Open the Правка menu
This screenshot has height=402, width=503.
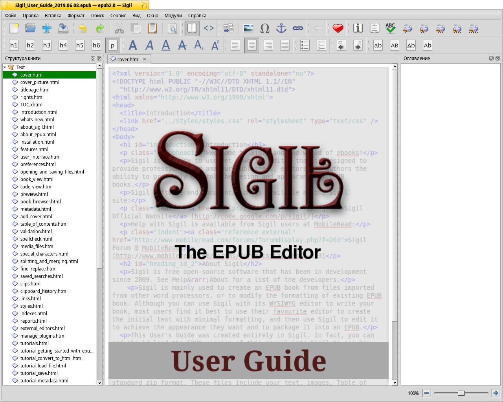[x=31, y=16]
